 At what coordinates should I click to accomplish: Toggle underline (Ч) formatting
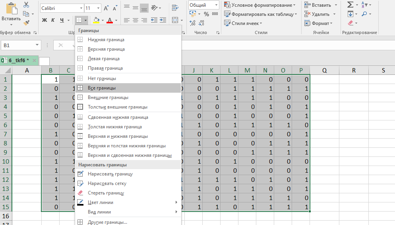tap(62, 20)
